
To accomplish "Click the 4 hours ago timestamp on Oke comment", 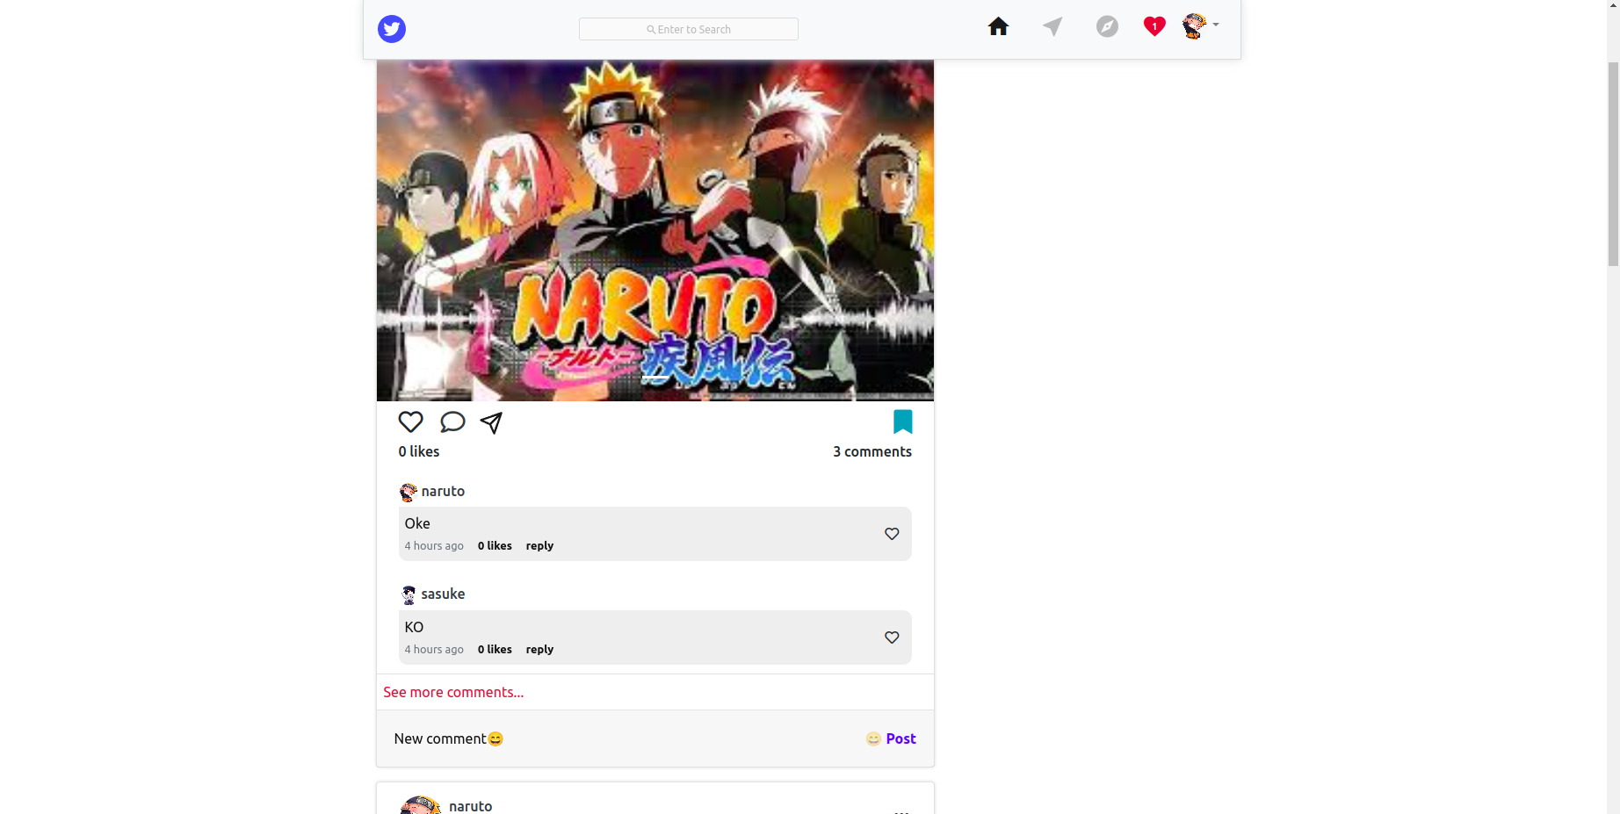I will pyautogui.click(x=434, y=545).
